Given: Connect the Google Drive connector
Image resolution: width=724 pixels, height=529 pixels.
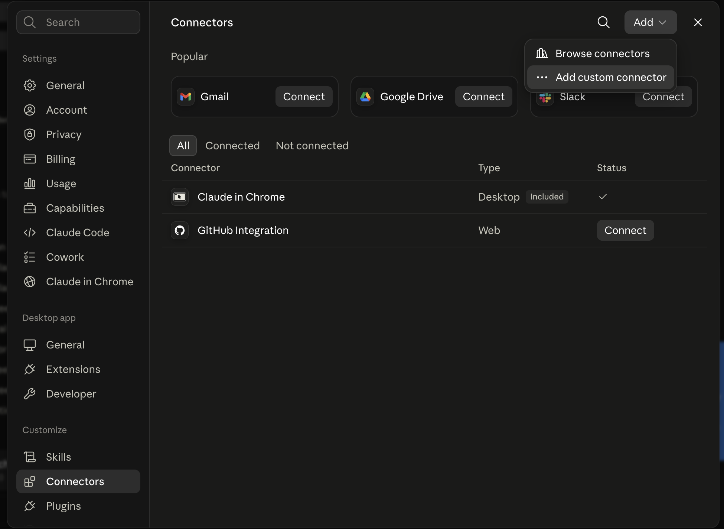Looking at the screenshot, I should click(483, 97).
